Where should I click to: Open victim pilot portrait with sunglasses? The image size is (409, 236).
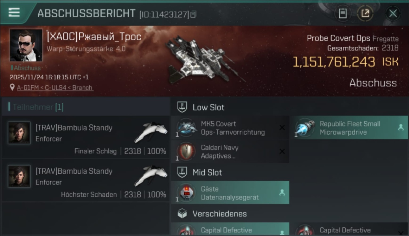(26, 45)
